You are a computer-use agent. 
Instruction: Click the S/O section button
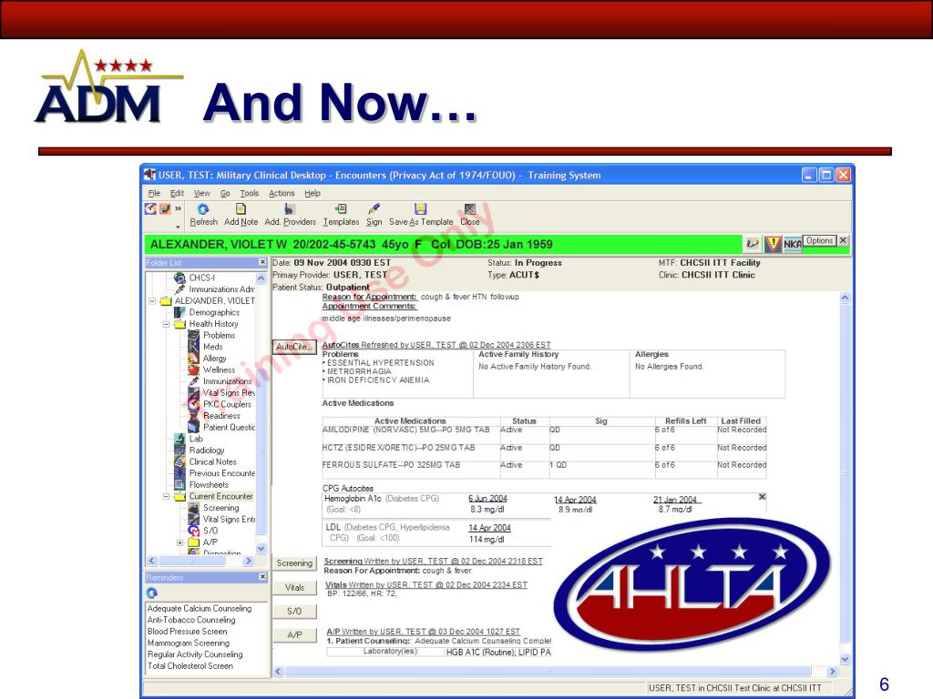[294, 611]
